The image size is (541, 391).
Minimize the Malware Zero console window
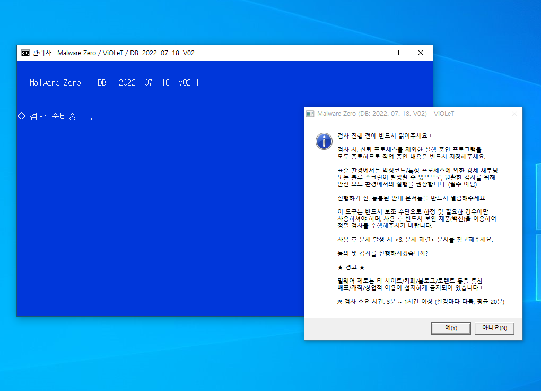(372, 53)
